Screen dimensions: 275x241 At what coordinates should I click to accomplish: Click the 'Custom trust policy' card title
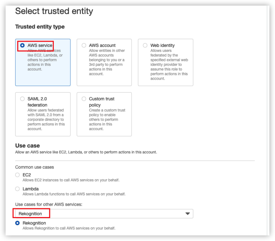tap(102, 102)
